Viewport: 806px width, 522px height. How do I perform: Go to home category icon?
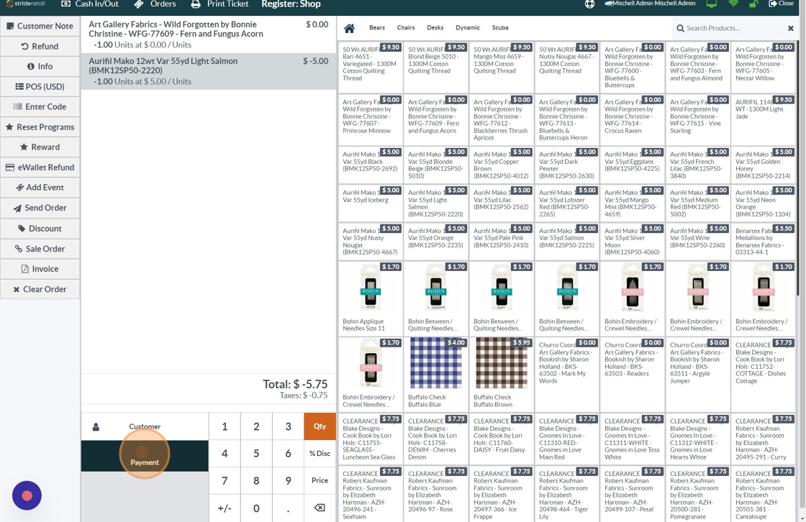tap(349, 28)
